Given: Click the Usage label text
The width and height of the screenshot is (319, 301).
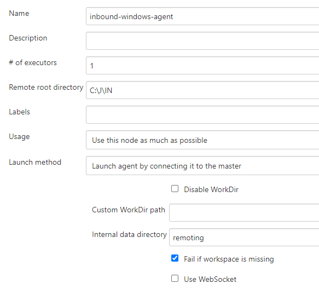Looking at the screenshot, I should [x=19, y=137].
